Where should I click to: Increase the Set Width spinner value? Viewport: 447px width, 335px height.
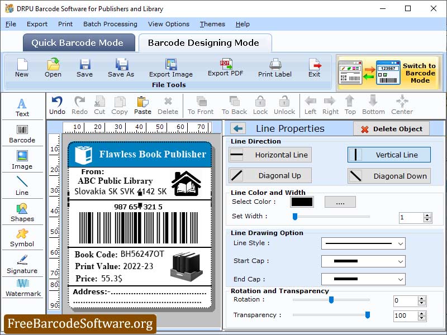[427, 216]
